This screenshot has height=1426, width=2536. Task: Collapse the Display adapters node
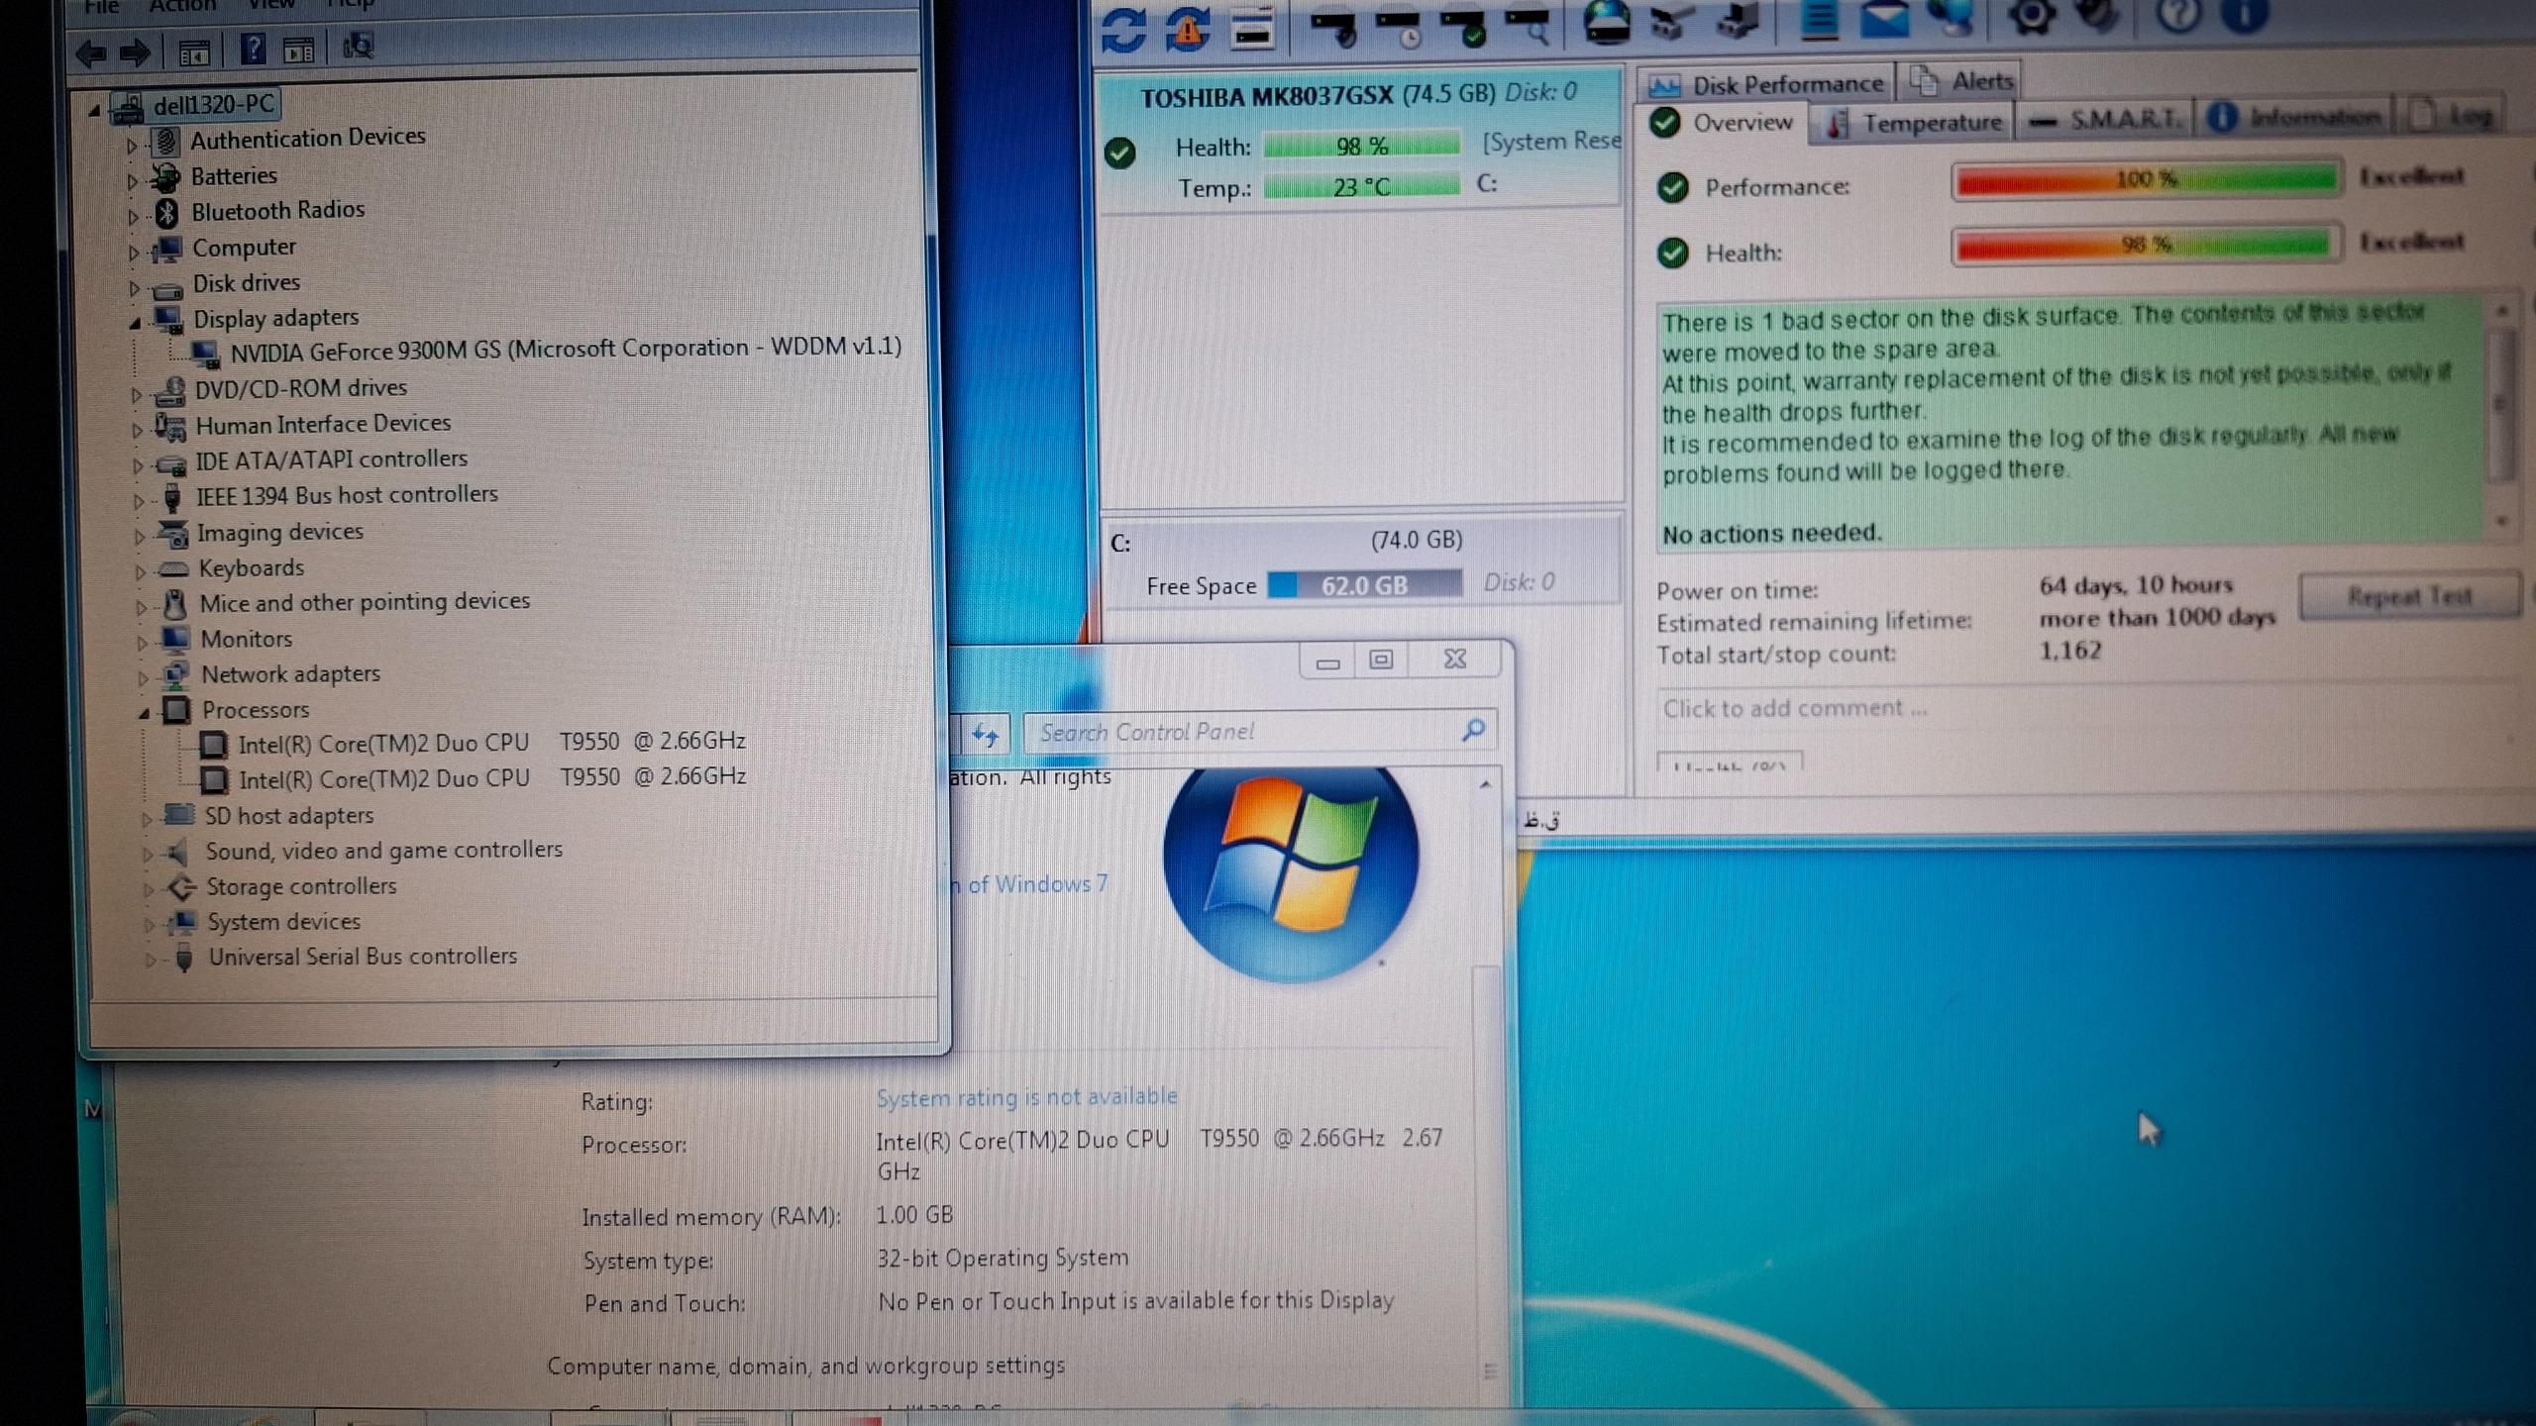tap(135, 323)
